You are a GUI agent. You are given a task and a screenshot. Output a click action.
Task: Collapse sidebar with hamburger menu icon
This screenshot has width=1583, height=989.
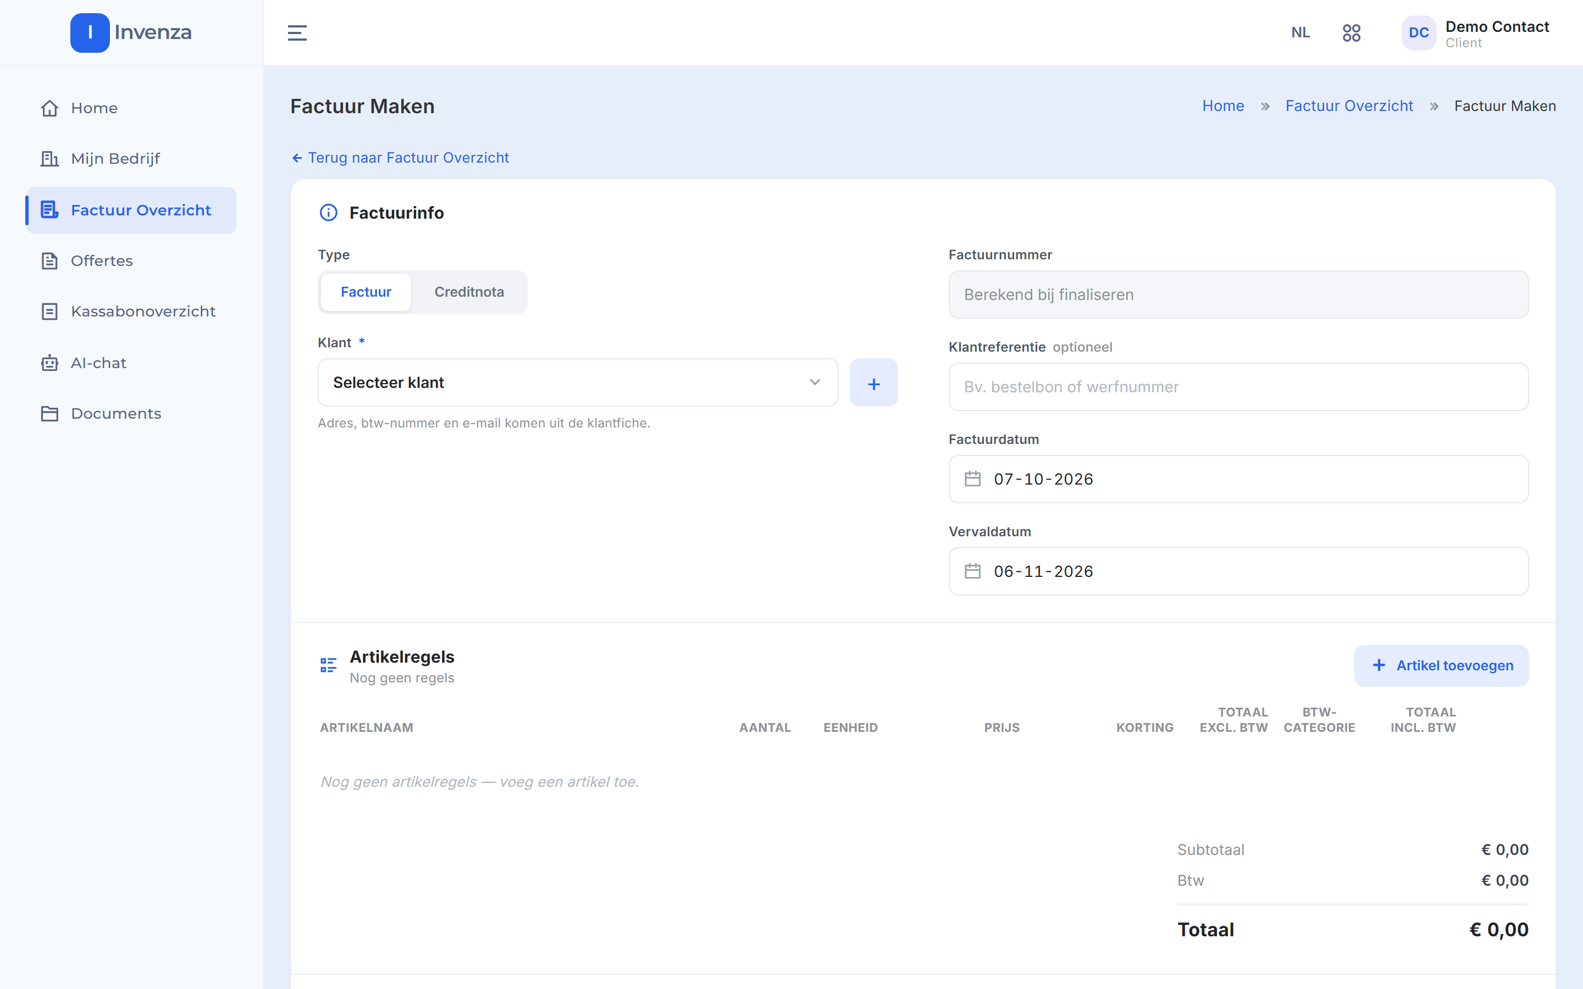click(x=297, y=33)
